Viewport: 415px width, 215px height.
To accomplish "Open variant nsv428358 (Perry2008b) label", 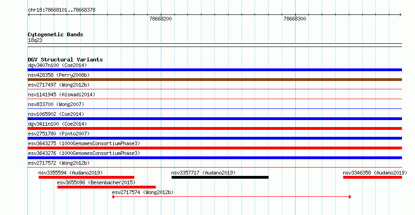I will (59, 75).
